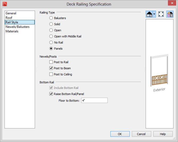Click the Fill Window arrows icon
The width and height of the screenshot is (178, 142).
tap(161, 14)
